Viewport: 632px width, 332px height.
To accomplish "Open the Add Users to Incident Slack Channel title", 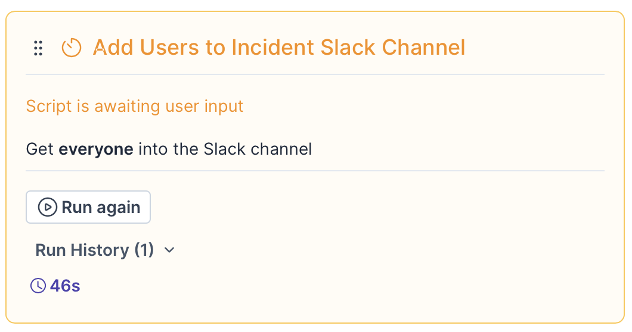I will click(278, 47).
